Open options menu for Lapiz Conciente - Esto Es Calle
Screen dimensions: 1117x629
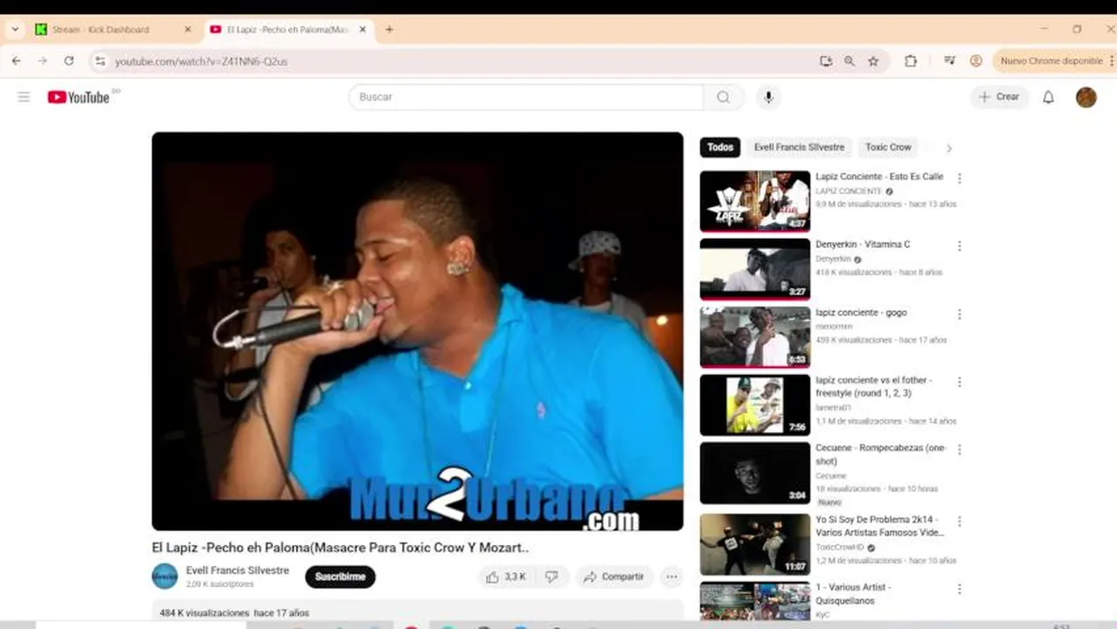(959, 178)
